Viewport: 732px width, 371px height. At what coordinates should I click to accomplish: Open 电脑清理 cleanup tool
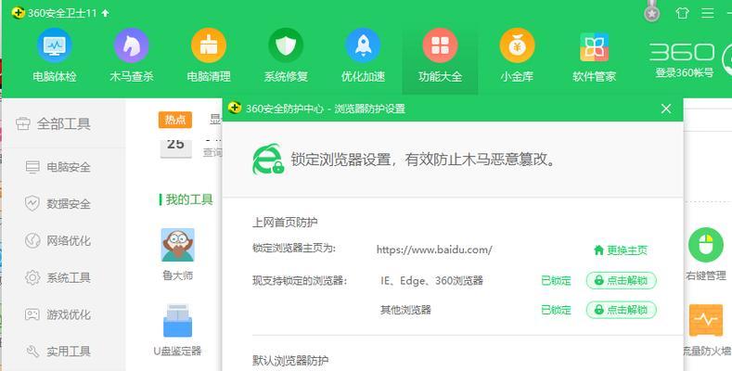coord(209,55)
